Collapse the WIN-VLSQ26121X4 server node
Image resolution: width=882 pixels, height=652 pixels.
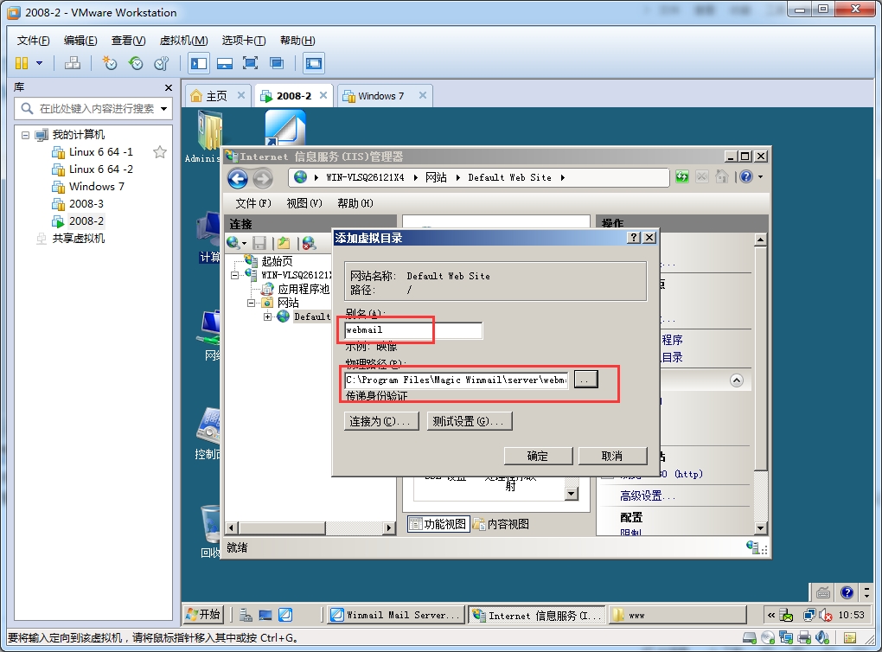(x=235, y=275)
